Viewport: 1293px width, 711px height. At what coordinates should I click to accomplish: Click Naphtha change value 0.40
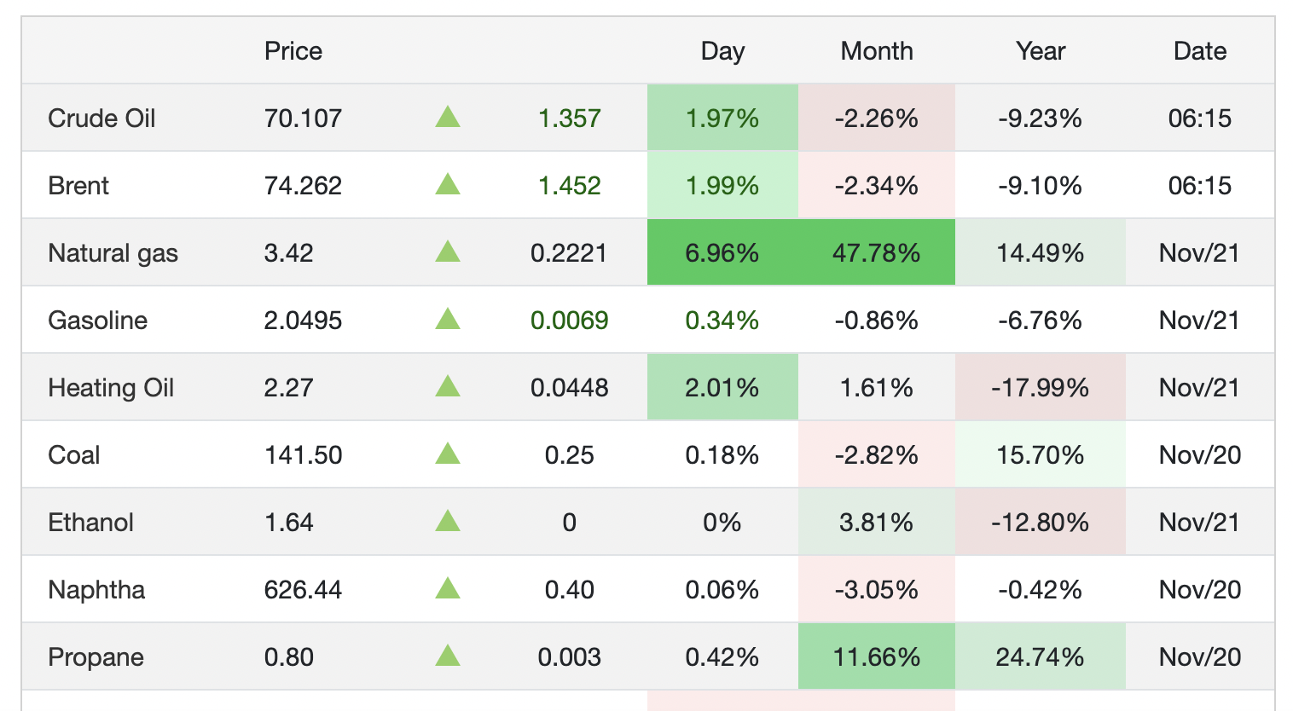[570, 589]
